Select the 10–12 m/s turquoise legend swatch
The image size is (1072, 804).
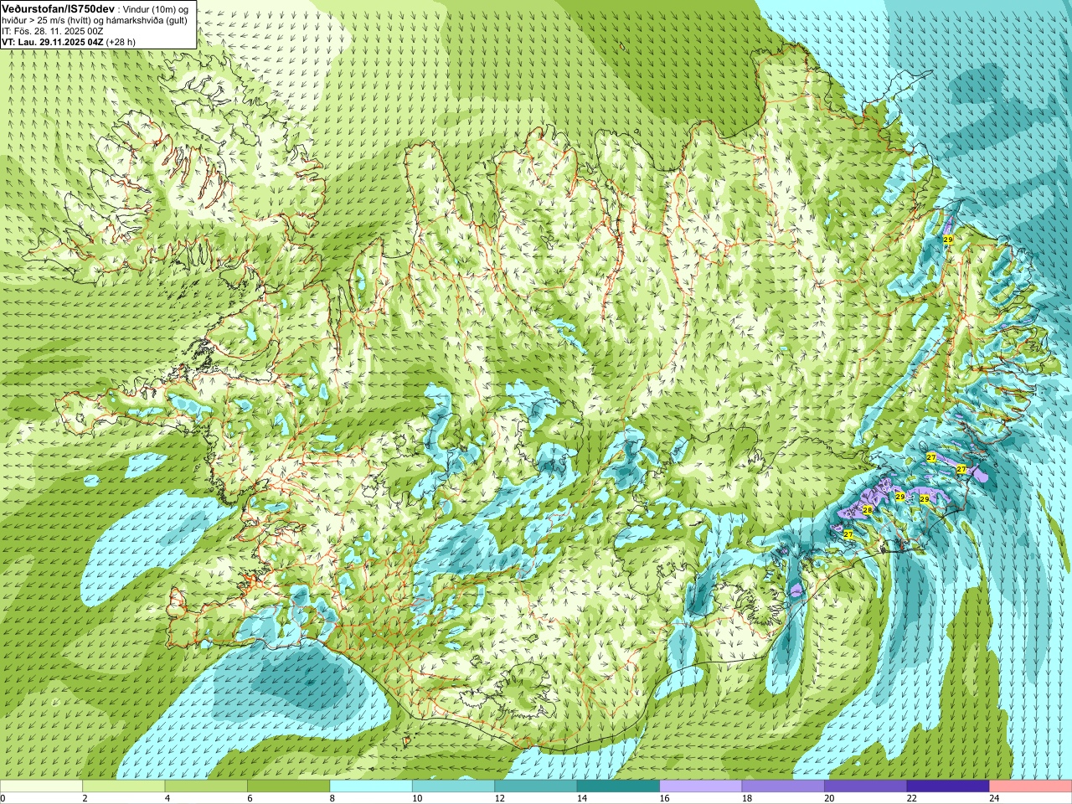pyautogui.click(x=453, y=786)
